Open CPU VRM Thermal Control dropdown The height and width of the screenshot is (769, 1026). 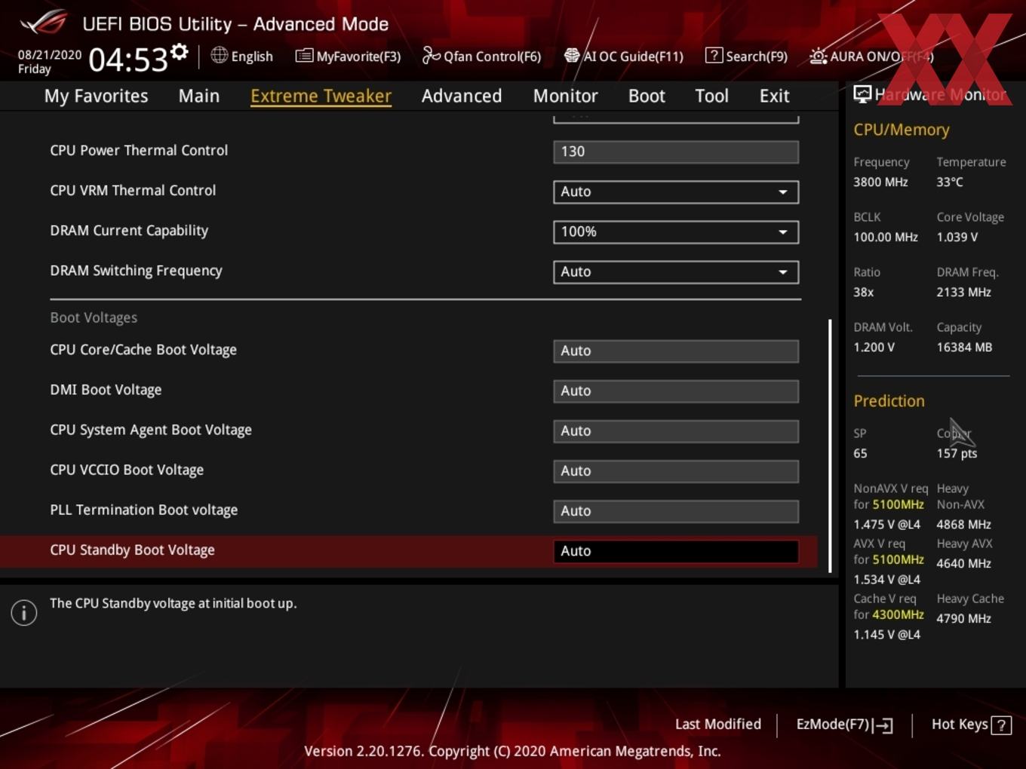click(676, 191)
